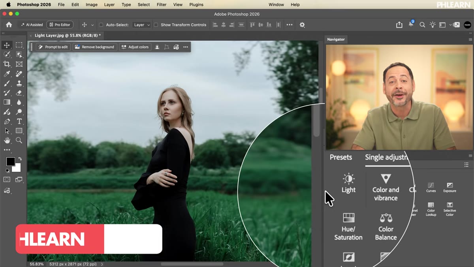Open the notifications bell

click(x=411, y=24)
